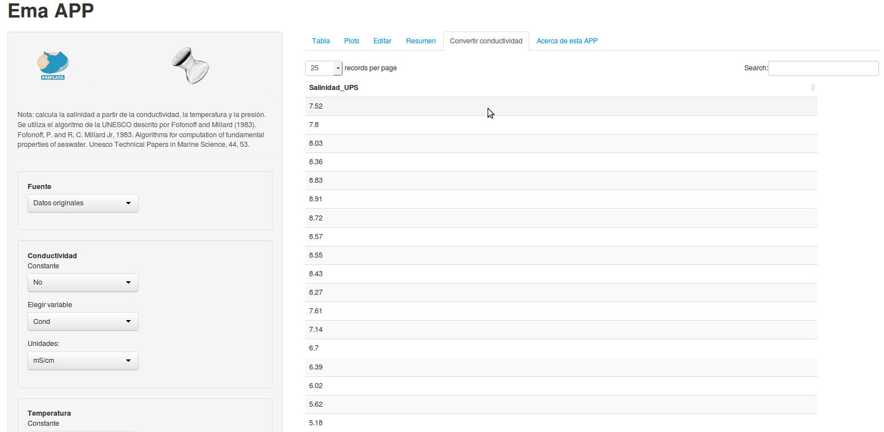The height and width of the screenshot is (432, 884).
Task: Select the row with value 8.55
Action: click(561, 255)
